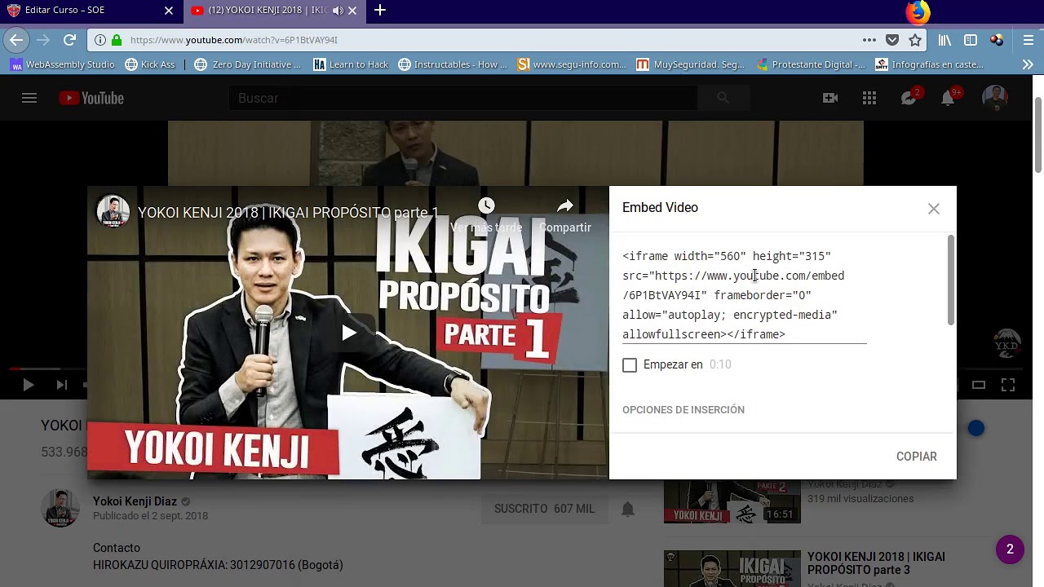Open MuySeguridad bookmark

click(691, 64)
